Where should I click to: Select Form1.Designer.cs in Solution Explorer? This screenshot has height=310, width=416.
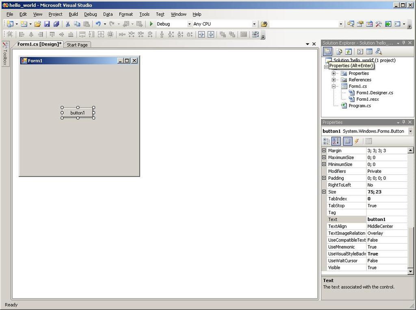(375, 93)
